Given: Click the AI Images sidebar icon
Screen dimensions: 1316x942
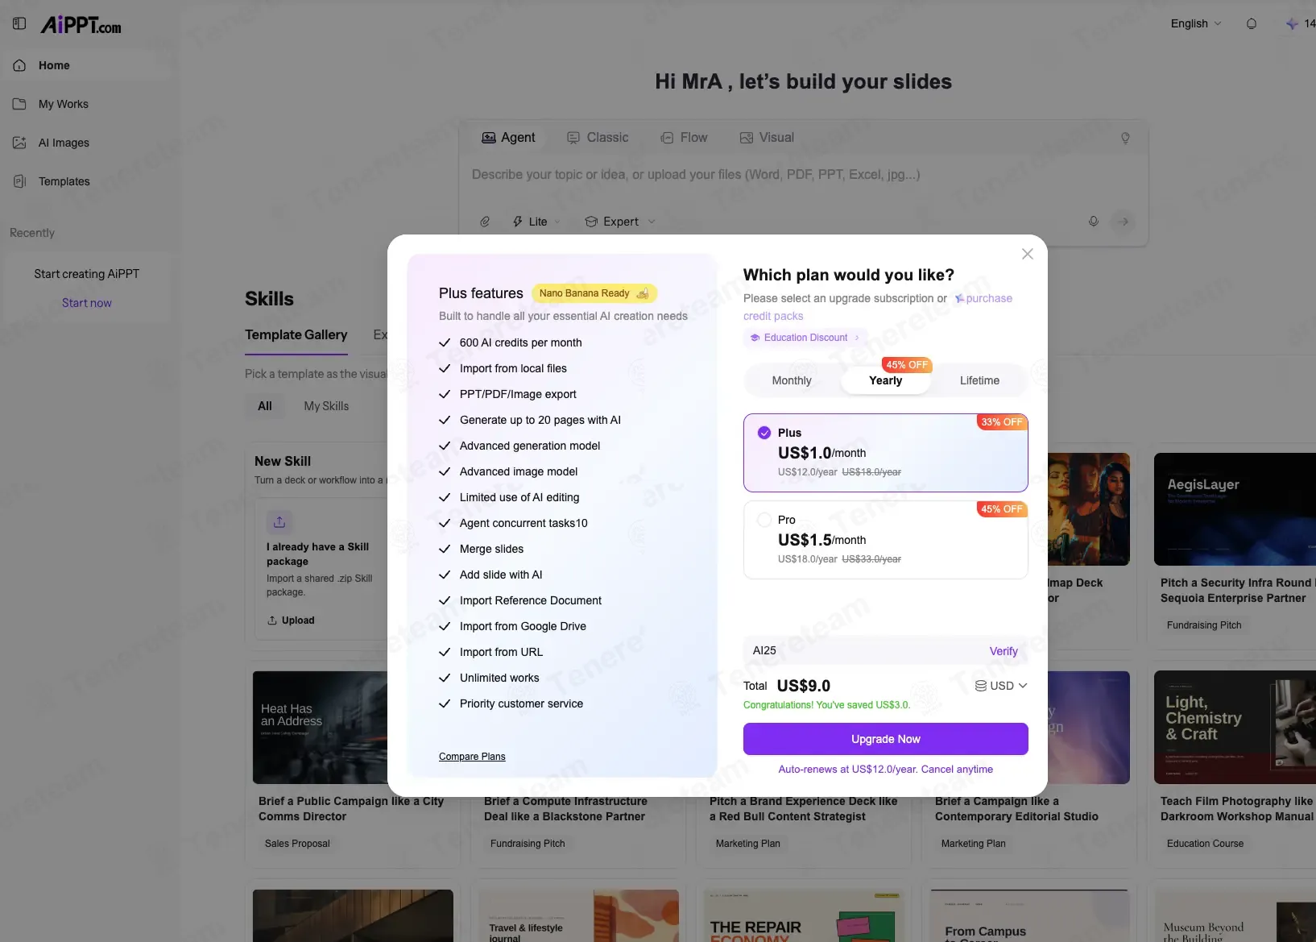Looking at the screenshot, I should click(19, 143).
